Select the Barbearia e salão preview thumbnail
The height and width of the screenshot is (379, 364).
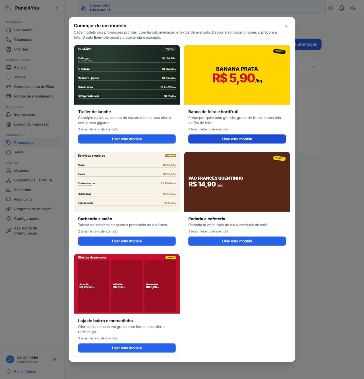click(127, 182)
